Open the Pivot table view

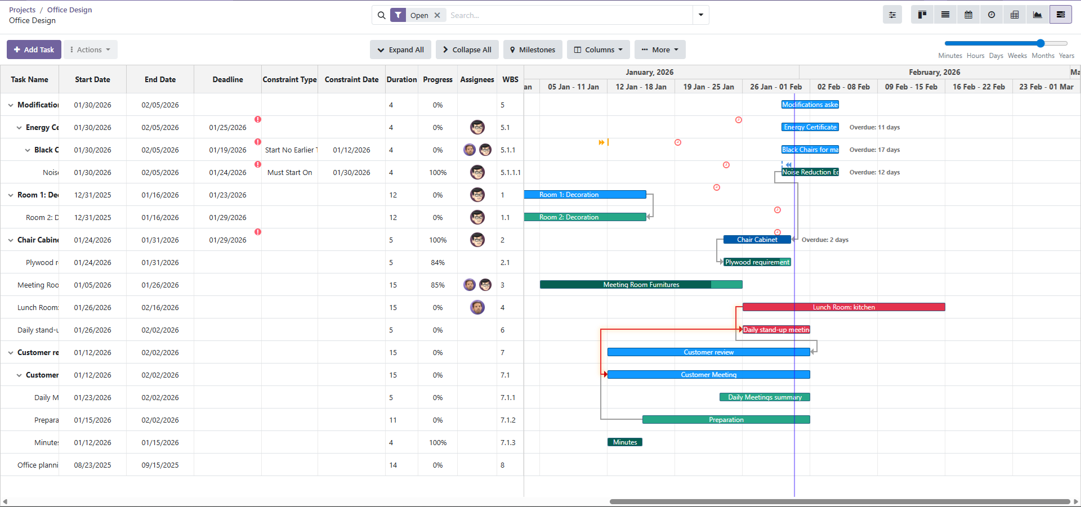[x=1015, y=15]
